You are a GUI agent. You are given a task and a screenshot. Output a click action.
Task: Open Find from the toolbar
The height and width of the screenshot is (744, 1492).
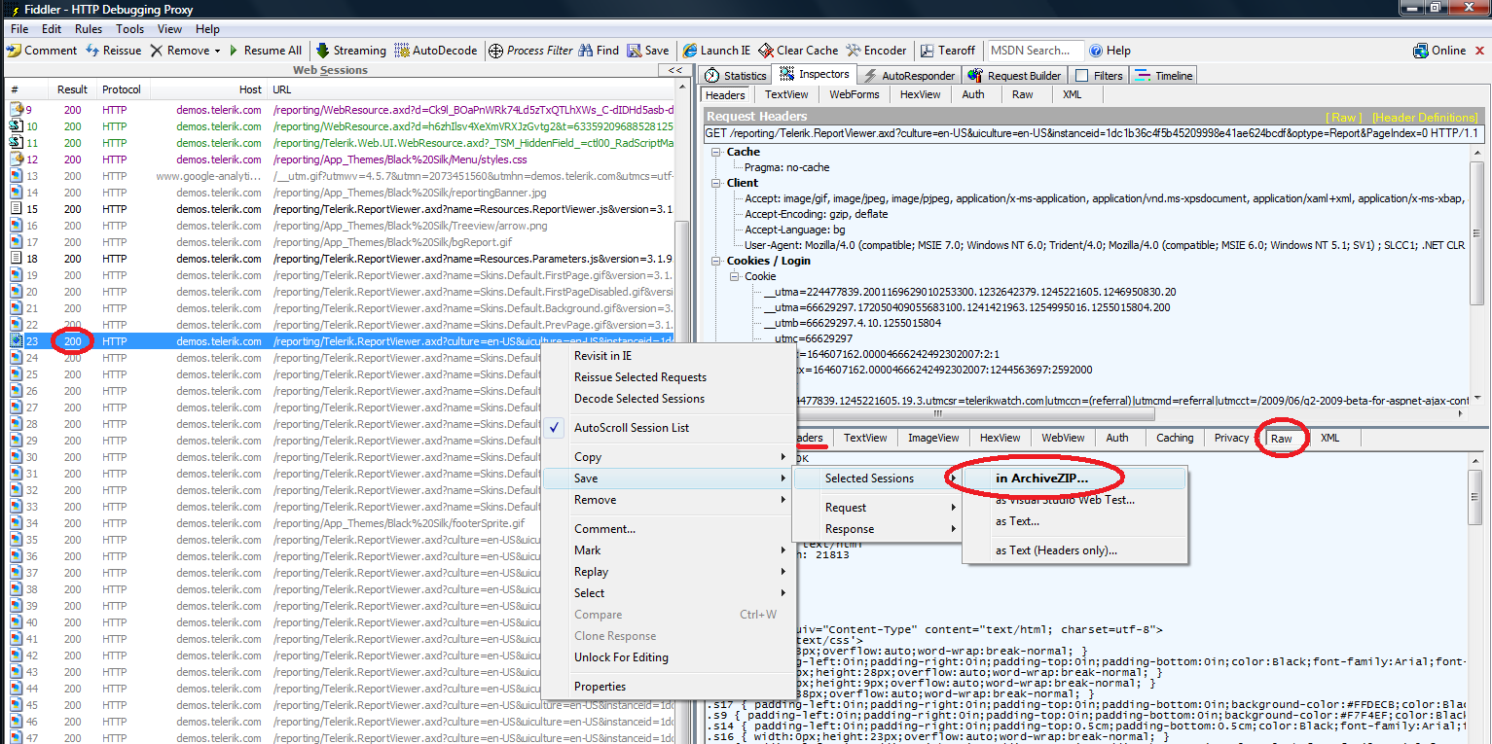(599, 51)
